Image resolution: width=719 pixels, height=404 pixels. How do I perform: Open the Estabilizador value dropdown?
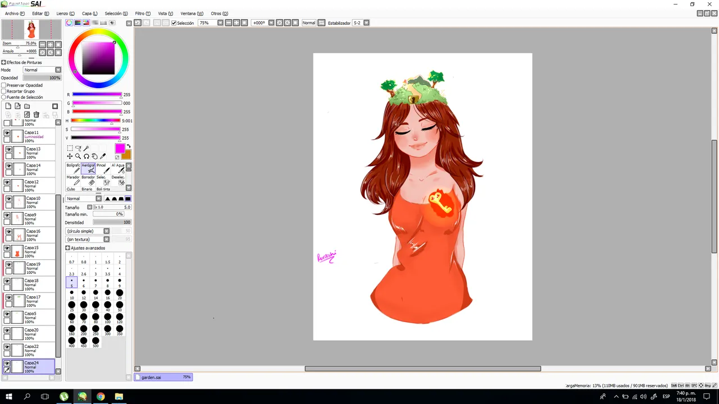366,23
